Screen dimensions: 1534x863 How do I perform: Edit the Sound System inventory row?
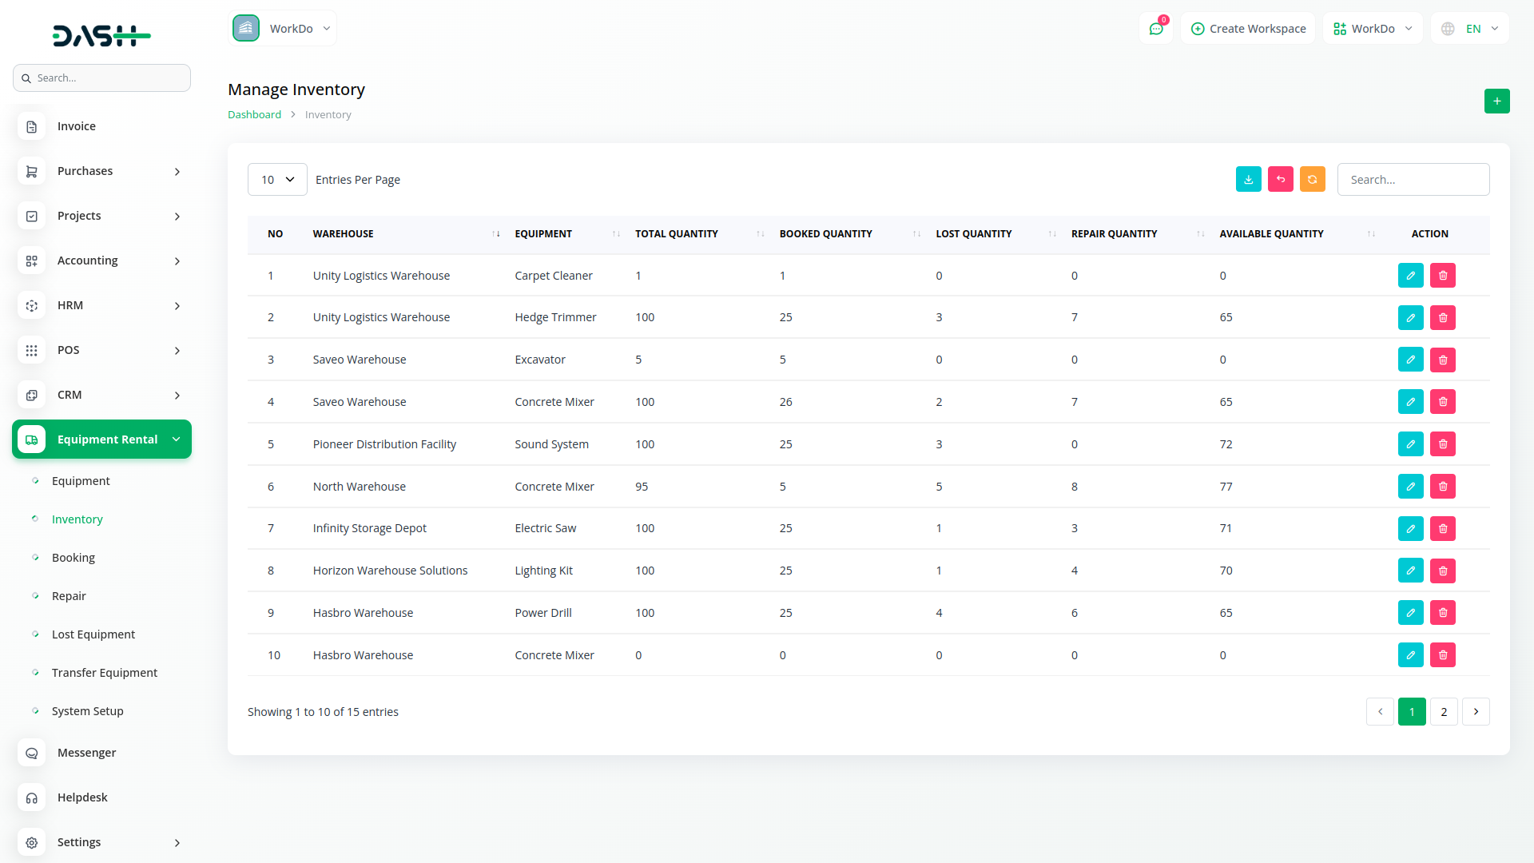pos(1410,444)
